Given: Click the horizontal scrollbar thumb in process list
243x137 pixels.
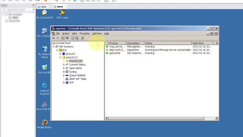Looking at the screenshot, I should point(156,118).
